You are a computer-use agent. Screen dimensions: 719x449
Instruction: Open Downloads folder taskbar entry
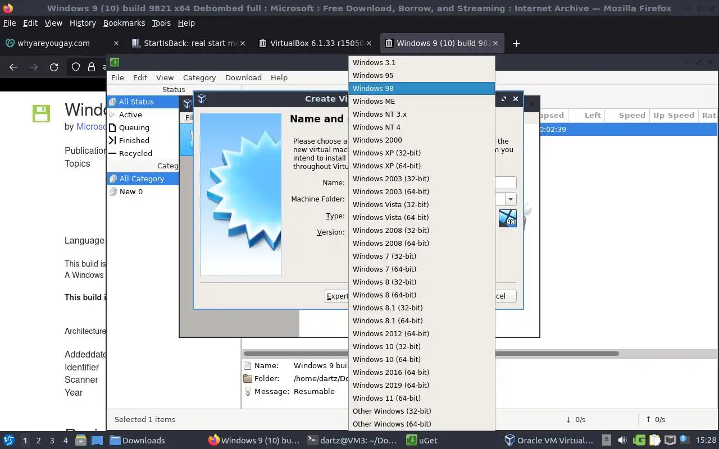coord(138,440)
